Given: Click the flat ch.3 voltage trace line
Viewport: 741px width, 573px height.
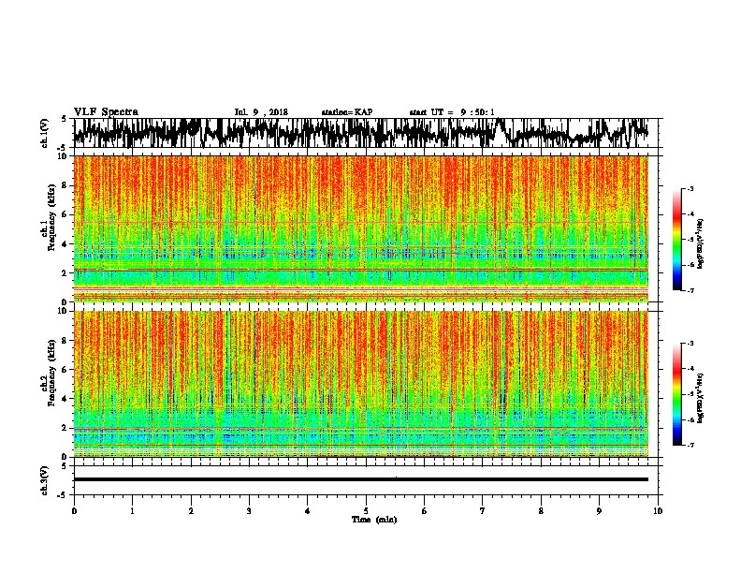Looking at the screenshot, I should 360,479.
